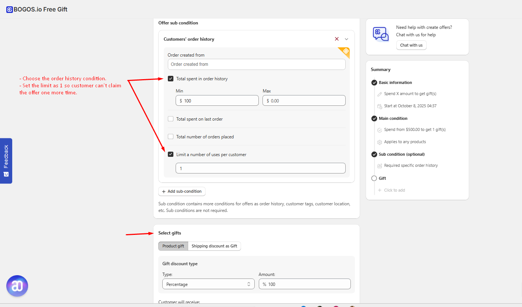Screen dimensions: 522x307
Task: Click the plus icon in Add sub-condition
Action: tap(164, 192)
